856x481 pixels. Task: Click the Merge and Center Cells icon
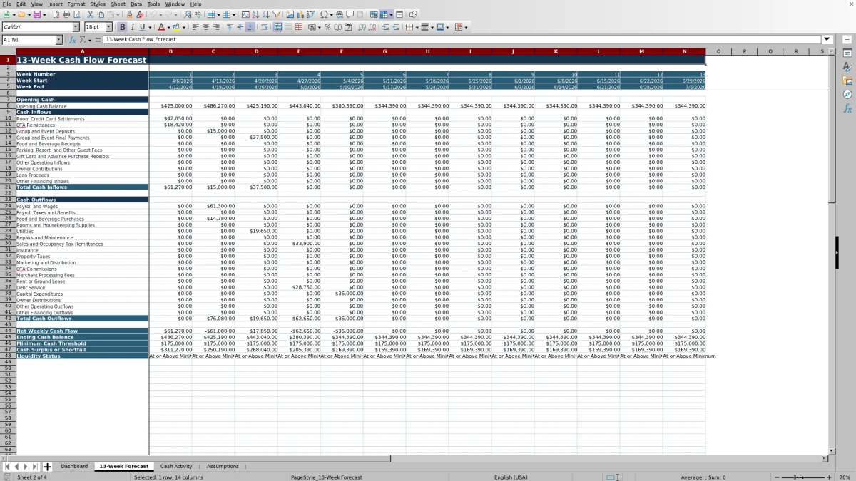(x=277, y=27)
